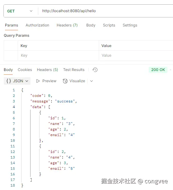Click the JSON curly braces icon

(x=9, y=81)
